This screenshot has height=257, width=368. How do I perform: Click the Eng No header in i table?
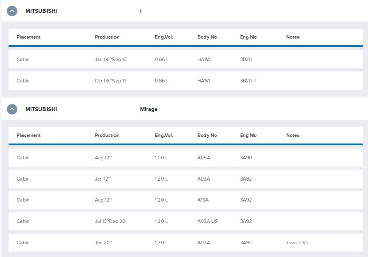pyautogui.click(x=248, y=37)
